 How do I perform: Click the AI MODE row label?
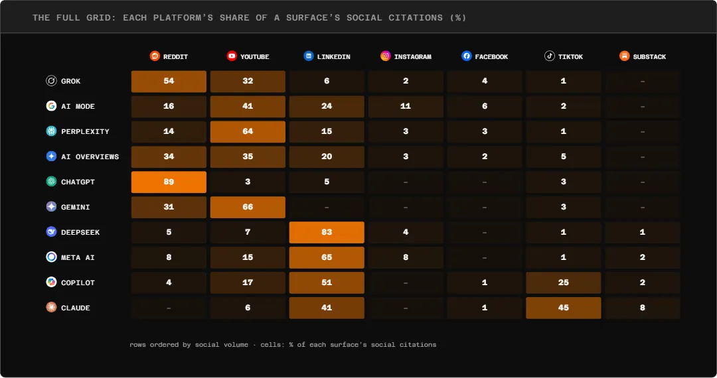coord(78,106)
